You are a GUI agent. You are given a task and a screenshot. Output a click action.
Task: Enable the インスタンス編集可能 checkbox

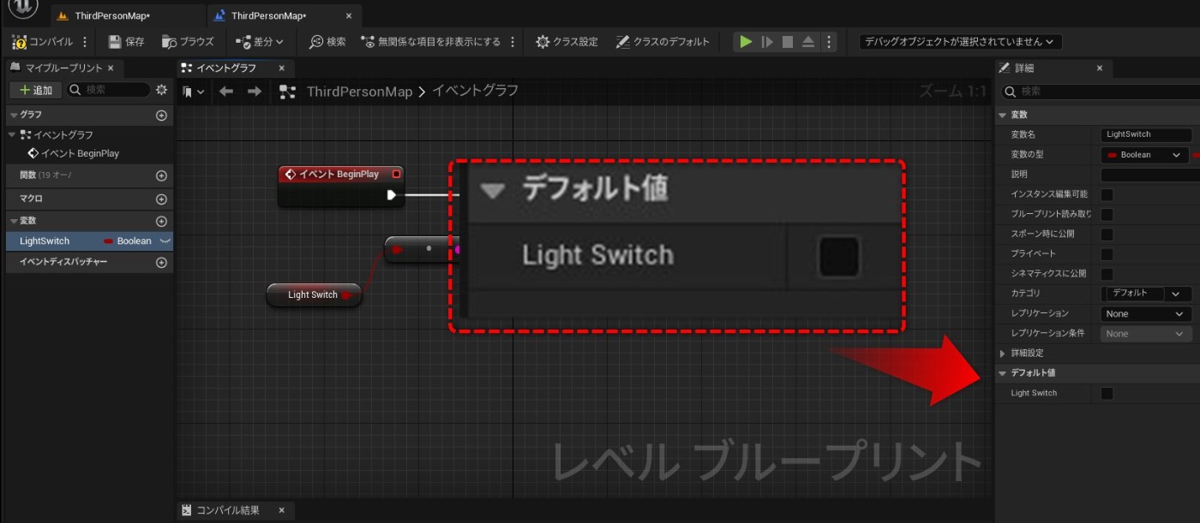coord(1107,194)
